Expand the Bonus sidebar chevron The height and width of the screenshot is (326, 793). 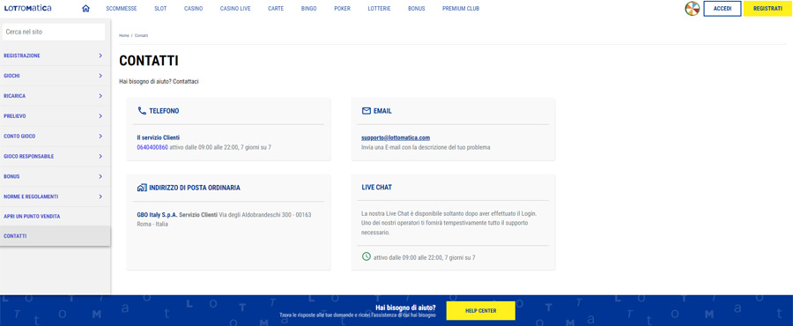coord(100,176)
